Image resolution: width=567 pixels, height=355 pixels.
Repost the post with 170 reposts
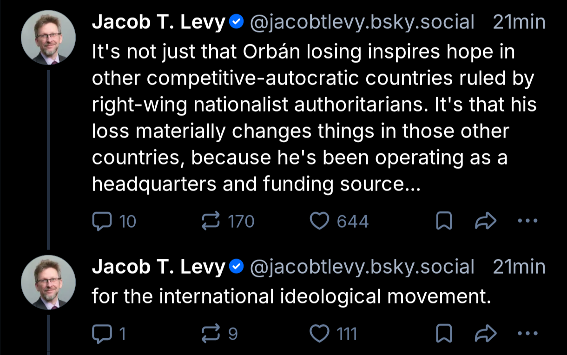[x=211, y=222]
